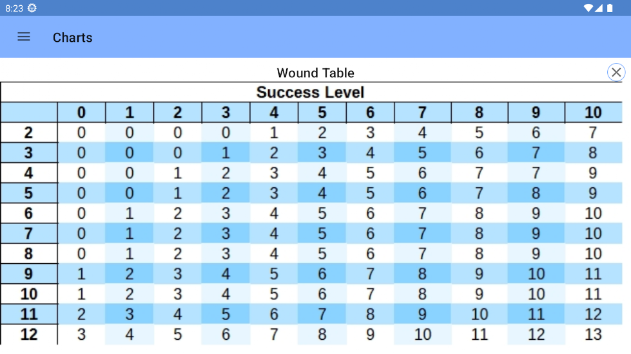Tap the Wound Table heading
The width and height of the screenshot is (631, 354).
point(316,73)
